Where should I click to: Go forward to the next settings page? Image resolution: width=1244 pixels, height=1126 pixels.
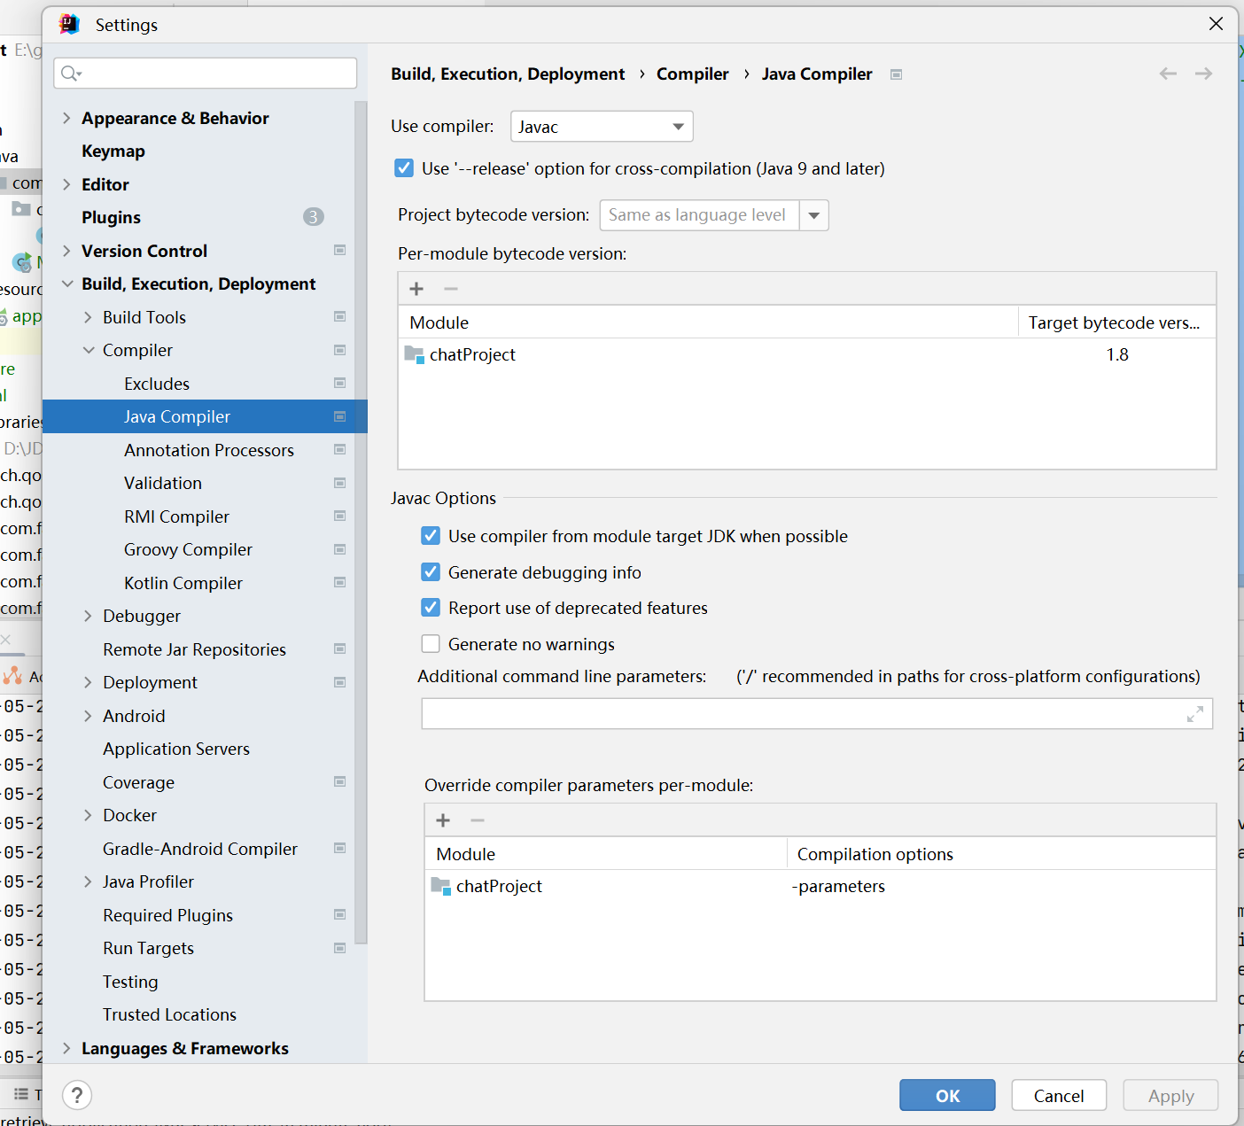(x=1203, y=74)
